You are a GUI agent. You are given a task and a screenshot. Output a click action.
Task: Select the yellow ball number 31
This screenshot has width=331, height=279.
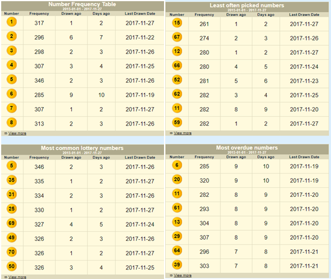point(12,195)
